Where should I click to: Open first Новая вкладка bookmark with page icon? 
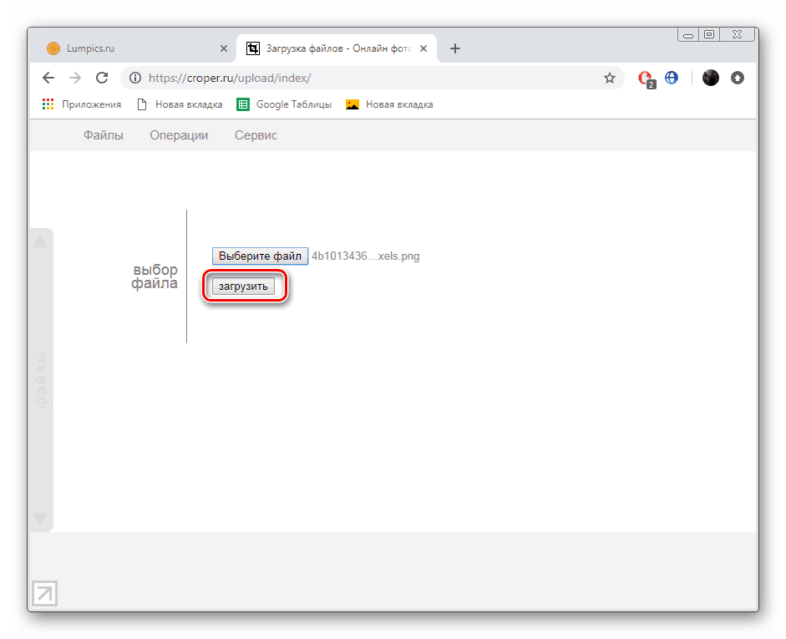coord(180,104)
